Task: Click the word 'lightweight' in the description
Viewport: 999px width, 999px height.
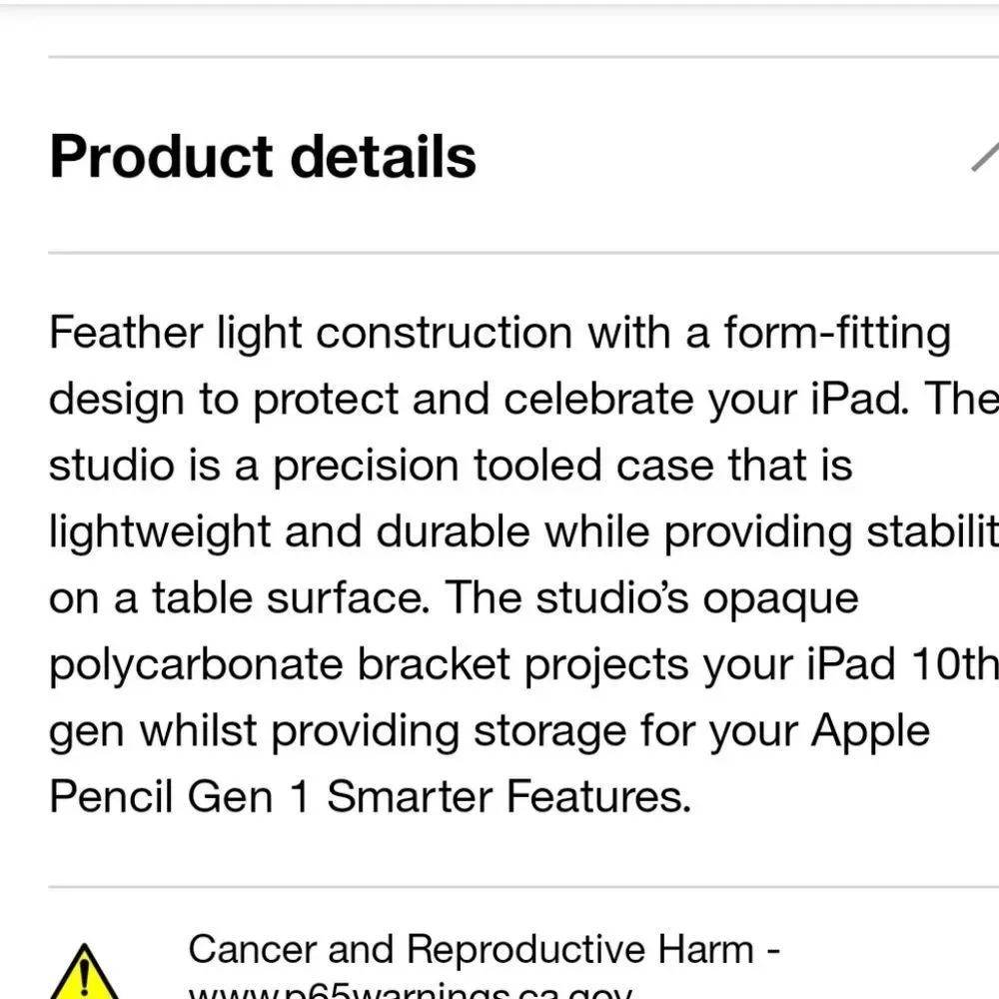Action: tap(160, 532)
